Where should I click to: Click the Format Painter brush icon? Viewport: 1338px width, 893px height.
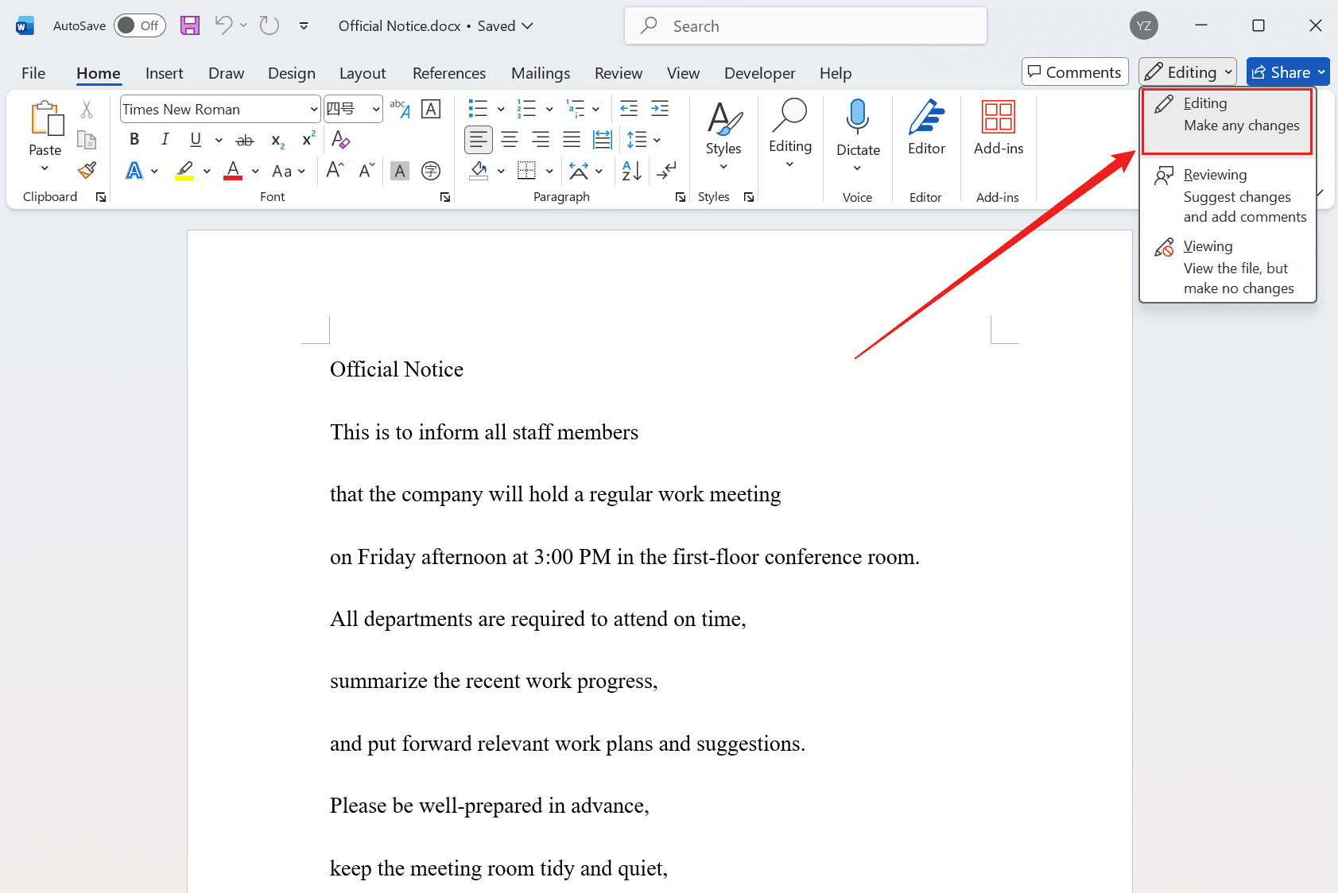coord(87,170)
